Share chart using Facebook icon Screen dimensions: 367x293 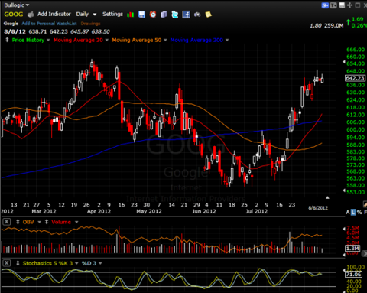(187, 15)
